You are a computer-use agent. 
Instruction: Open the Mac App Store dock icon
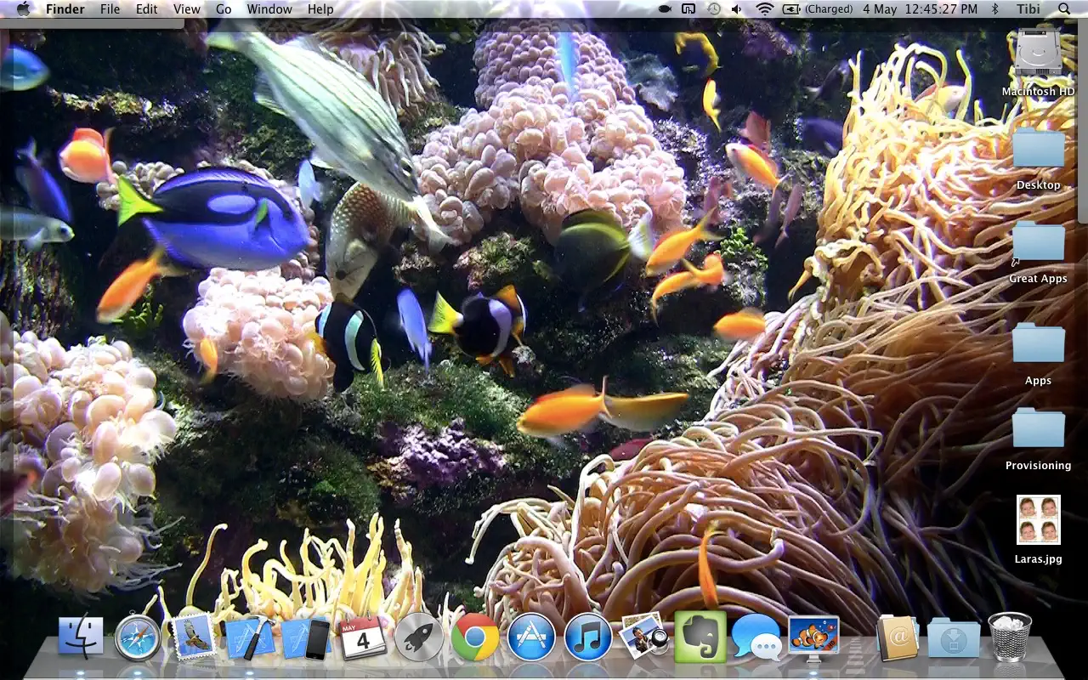pos(531,637)
